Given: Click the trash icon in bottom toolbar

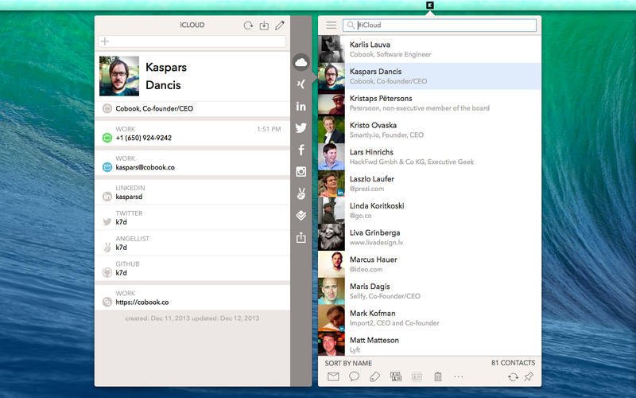Looking at the screenshot, I should (438, 377).
